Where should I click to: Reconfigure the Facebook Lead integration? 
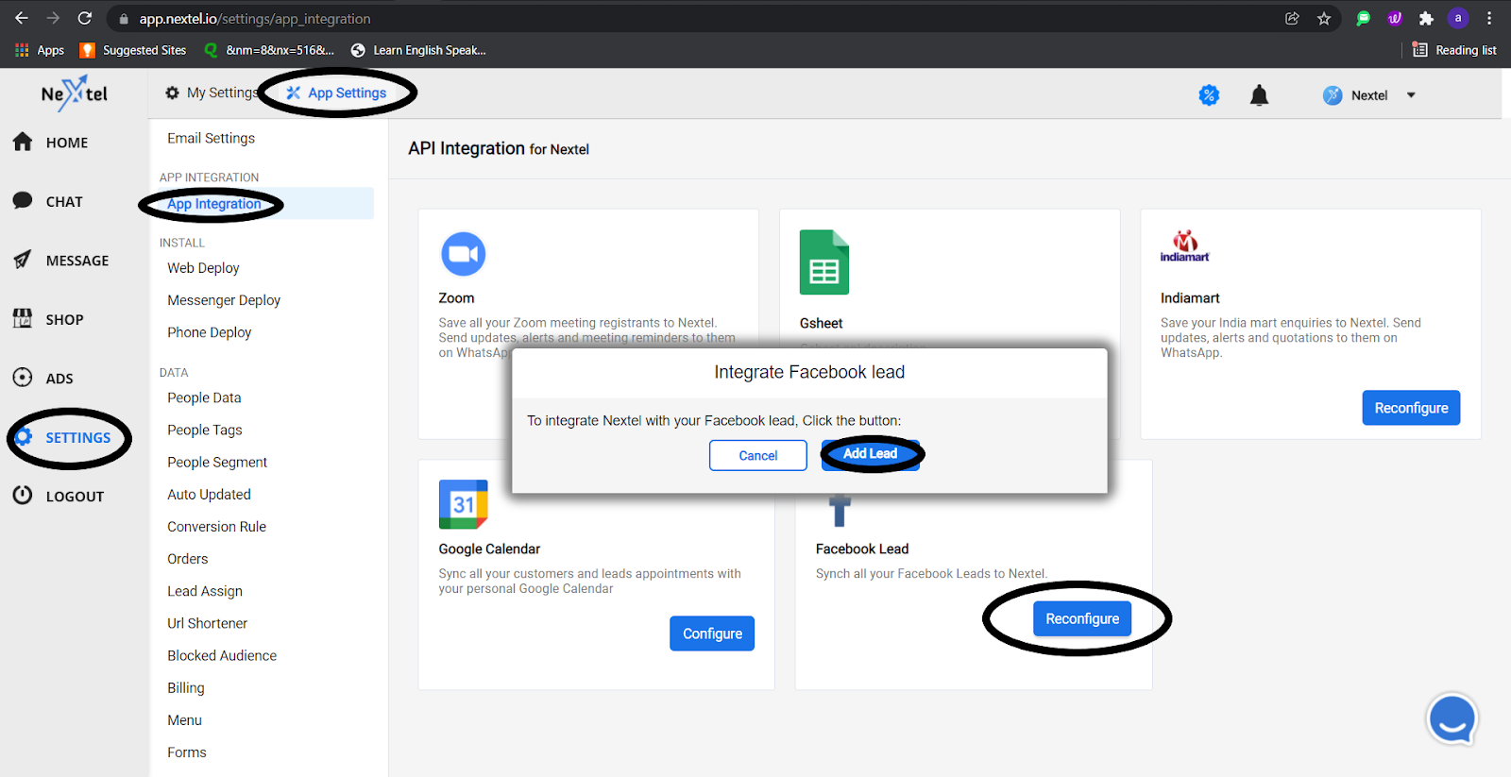pos(1082,618)
